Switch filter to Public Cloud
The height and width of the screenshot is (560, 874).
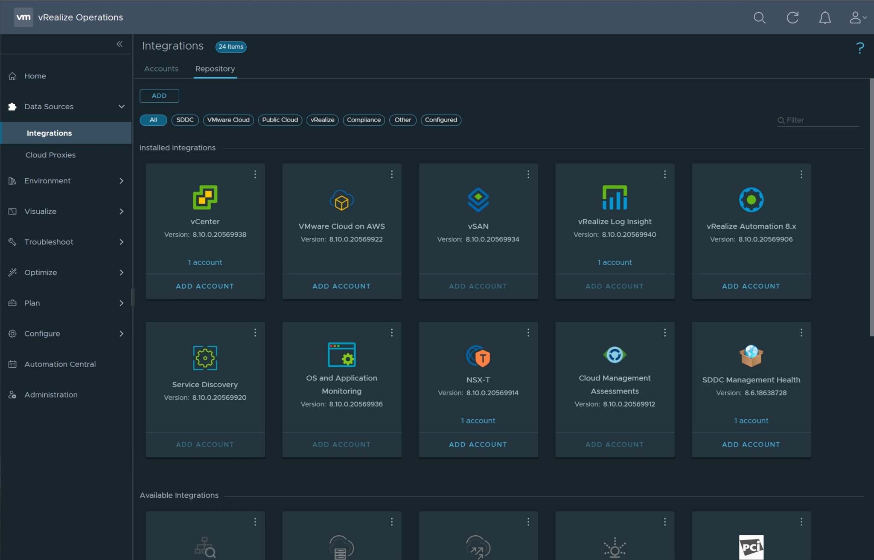pos(280,120)
